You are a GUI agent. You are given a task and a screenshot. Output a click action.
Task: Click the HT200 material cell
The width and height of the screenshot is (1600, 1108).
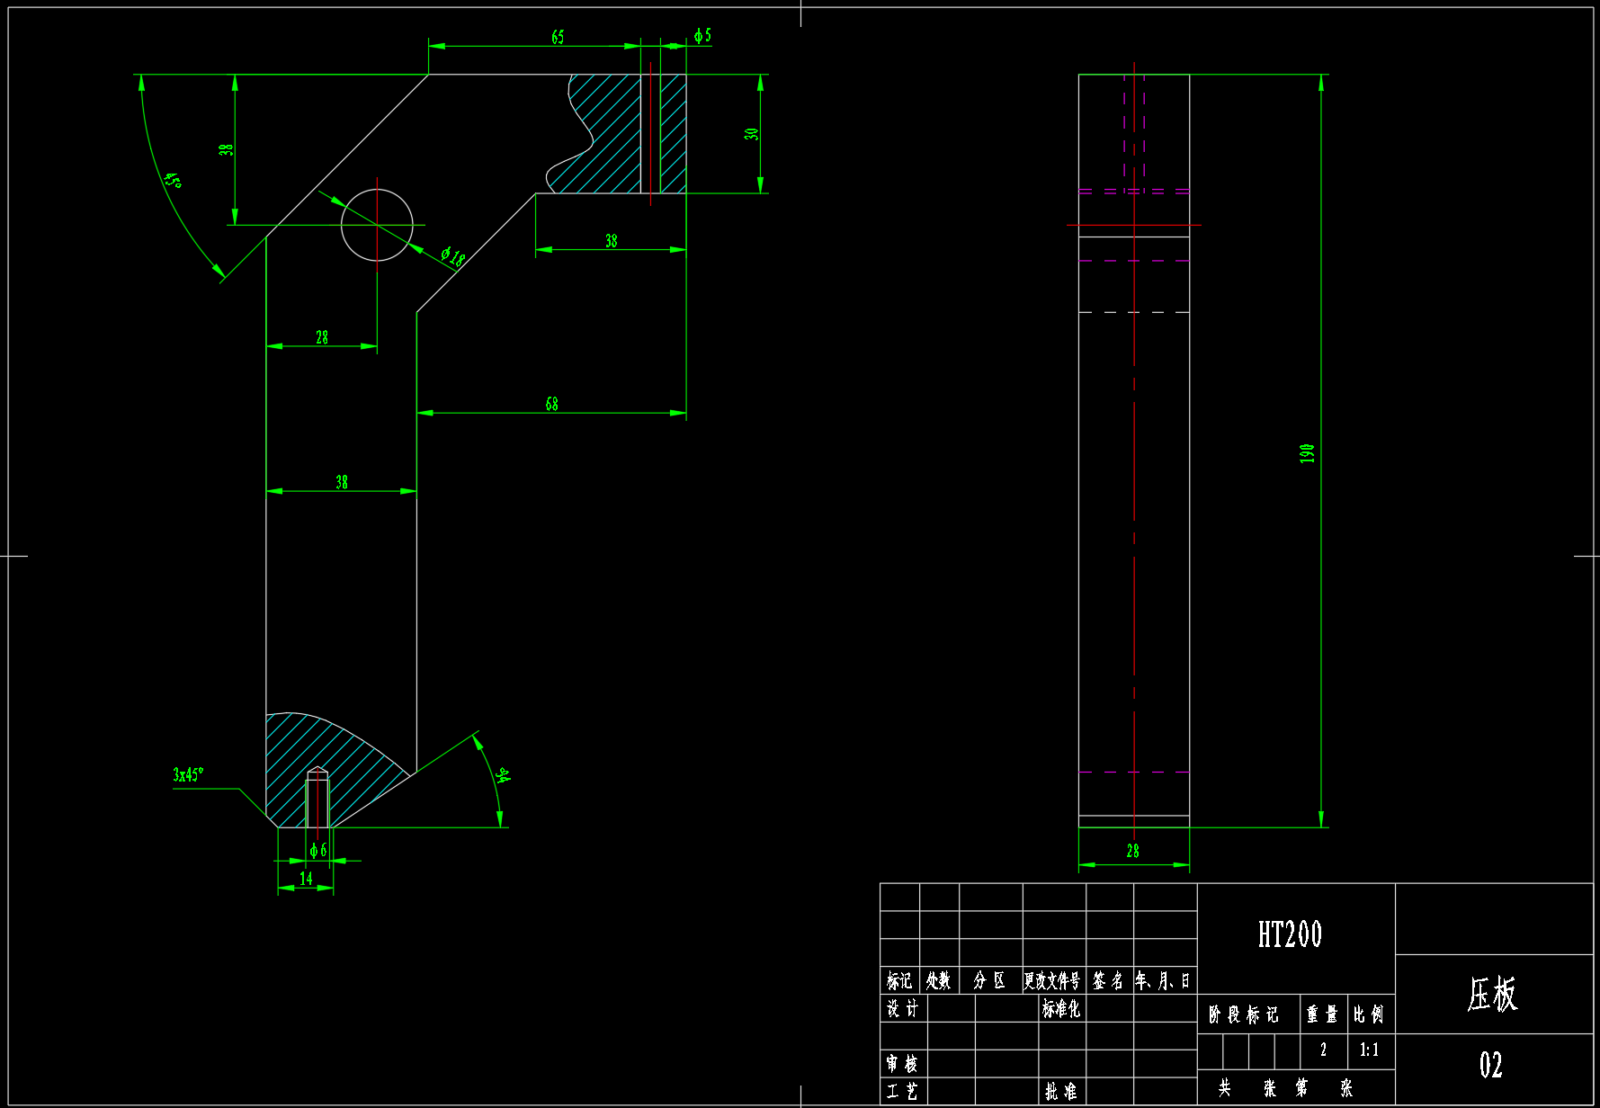(1290, 935)
